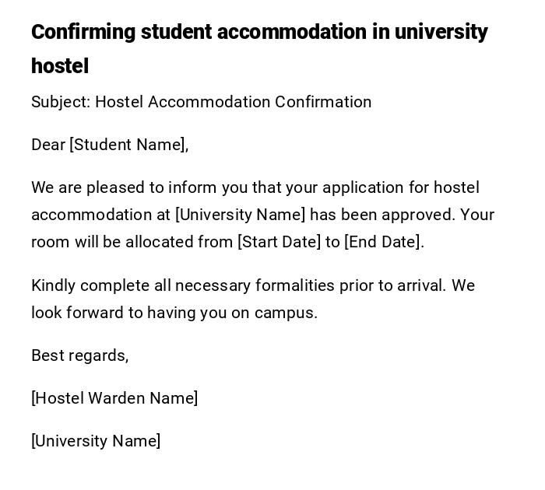Click "We are pleased to inform you" text
Viewport: 545px width, 490px height.
coord(125,187)
